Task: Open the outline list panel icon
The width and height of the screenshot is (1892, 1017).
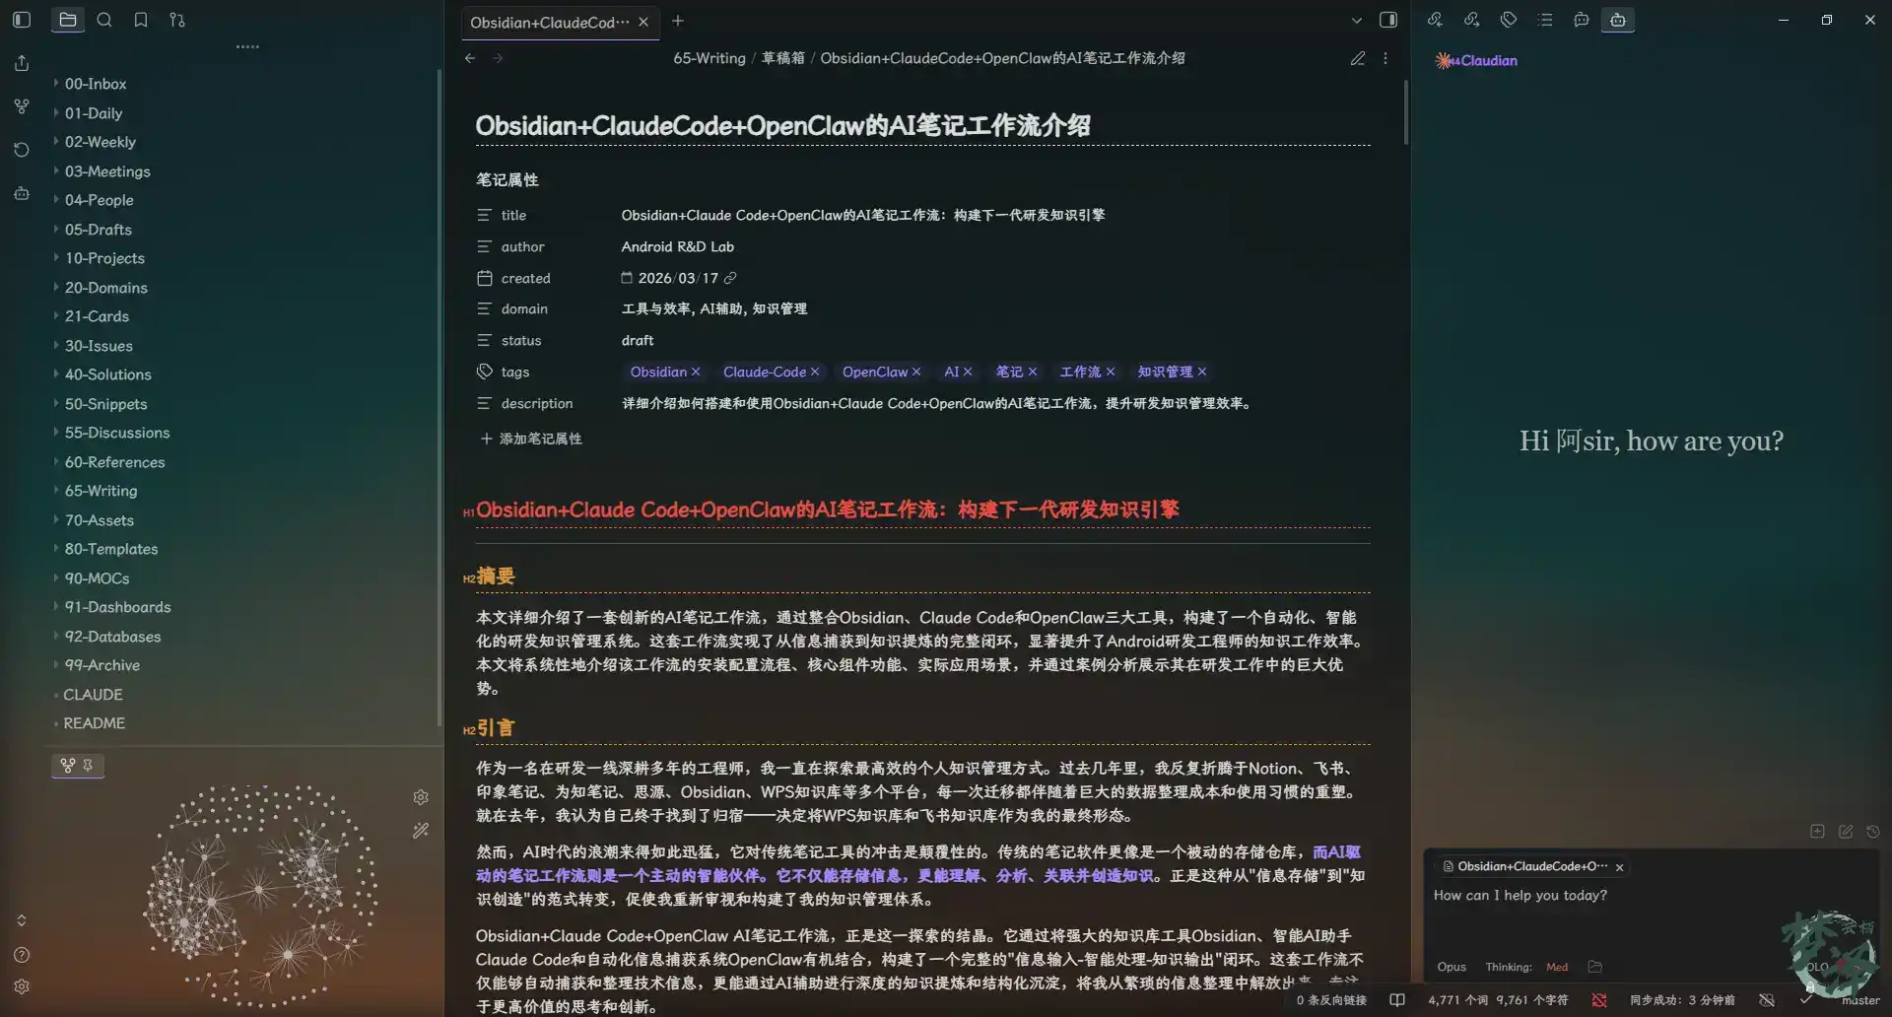Action: point(1545,20)
